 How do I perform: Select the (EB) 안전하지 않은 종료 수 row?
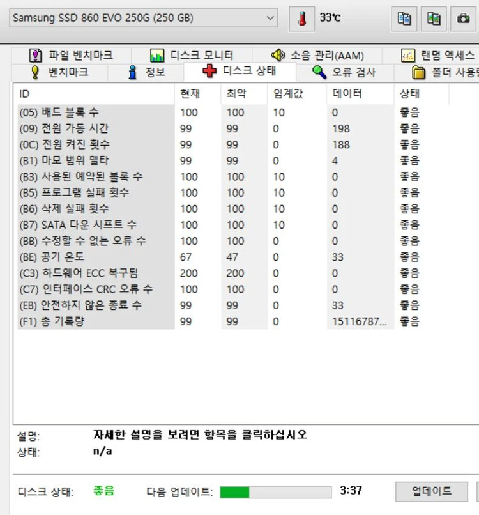click(233, 305)
